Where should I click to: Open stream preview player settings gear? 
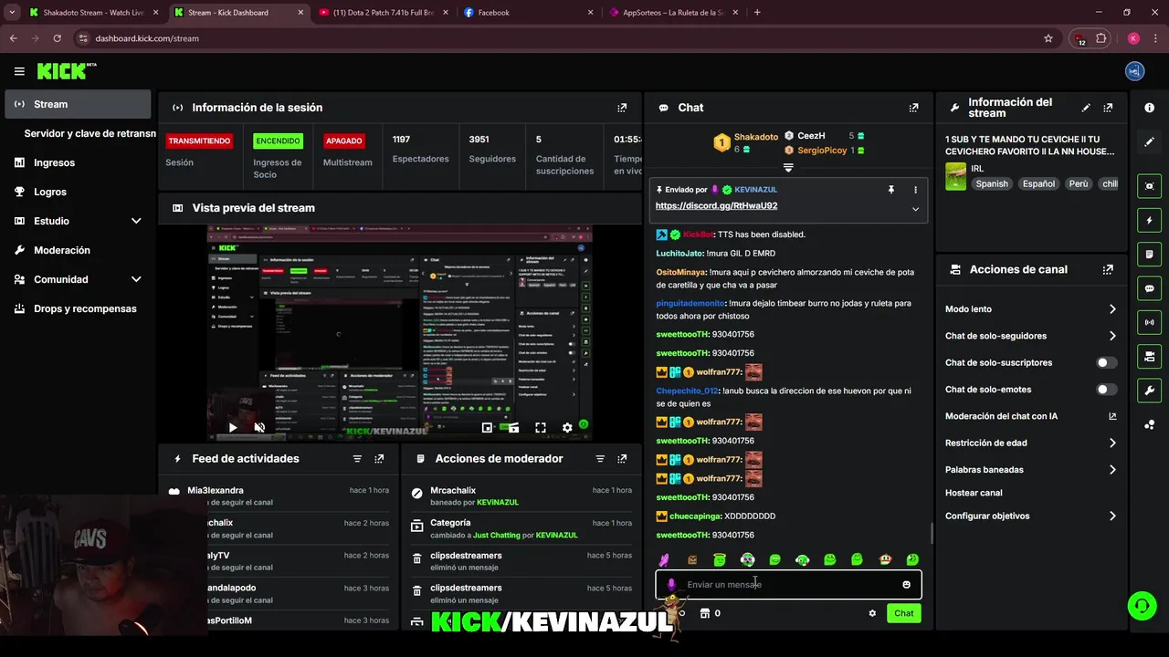(x=567, y=427)
